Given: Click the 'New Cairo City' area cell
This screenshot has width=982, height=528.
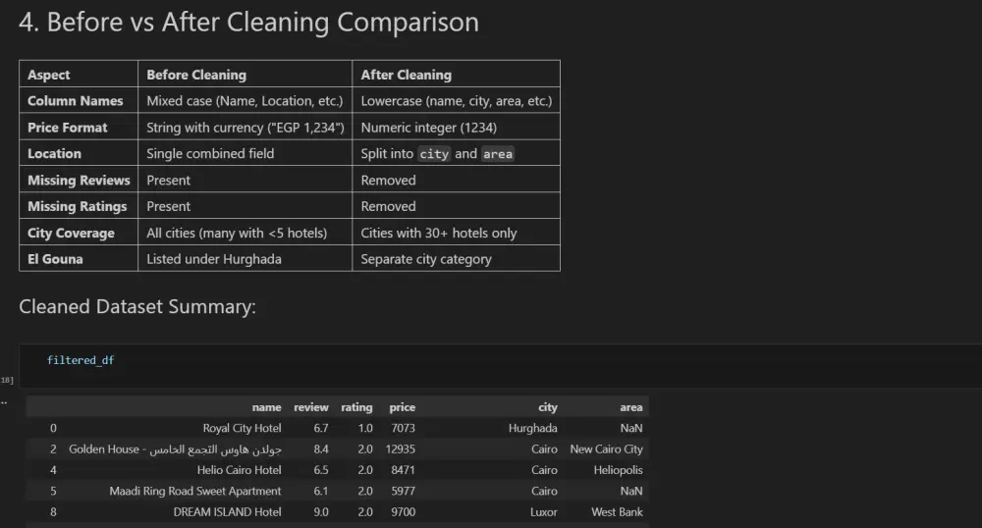Looking at the screenshot, I should tap(606, 449).
